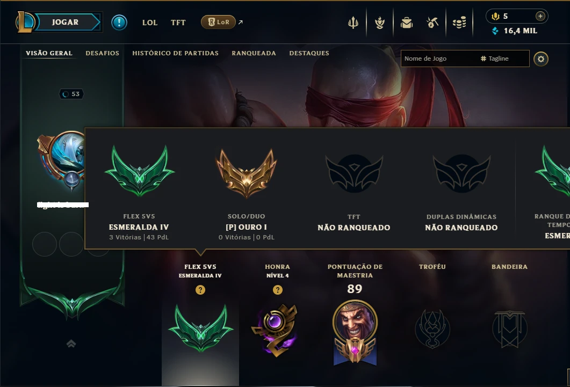Open the crest icon beside Collection
The height and width of the screenshot is (387, 570).
point(380,23)
